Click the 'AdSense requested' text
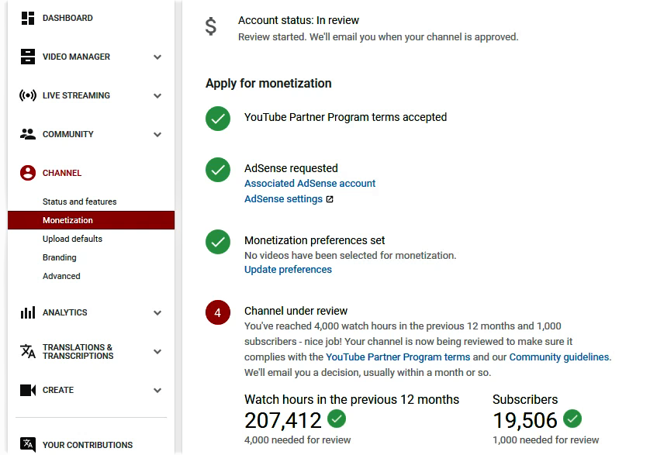The width and height of the screenshot is (657, 455). coord(291,168)
